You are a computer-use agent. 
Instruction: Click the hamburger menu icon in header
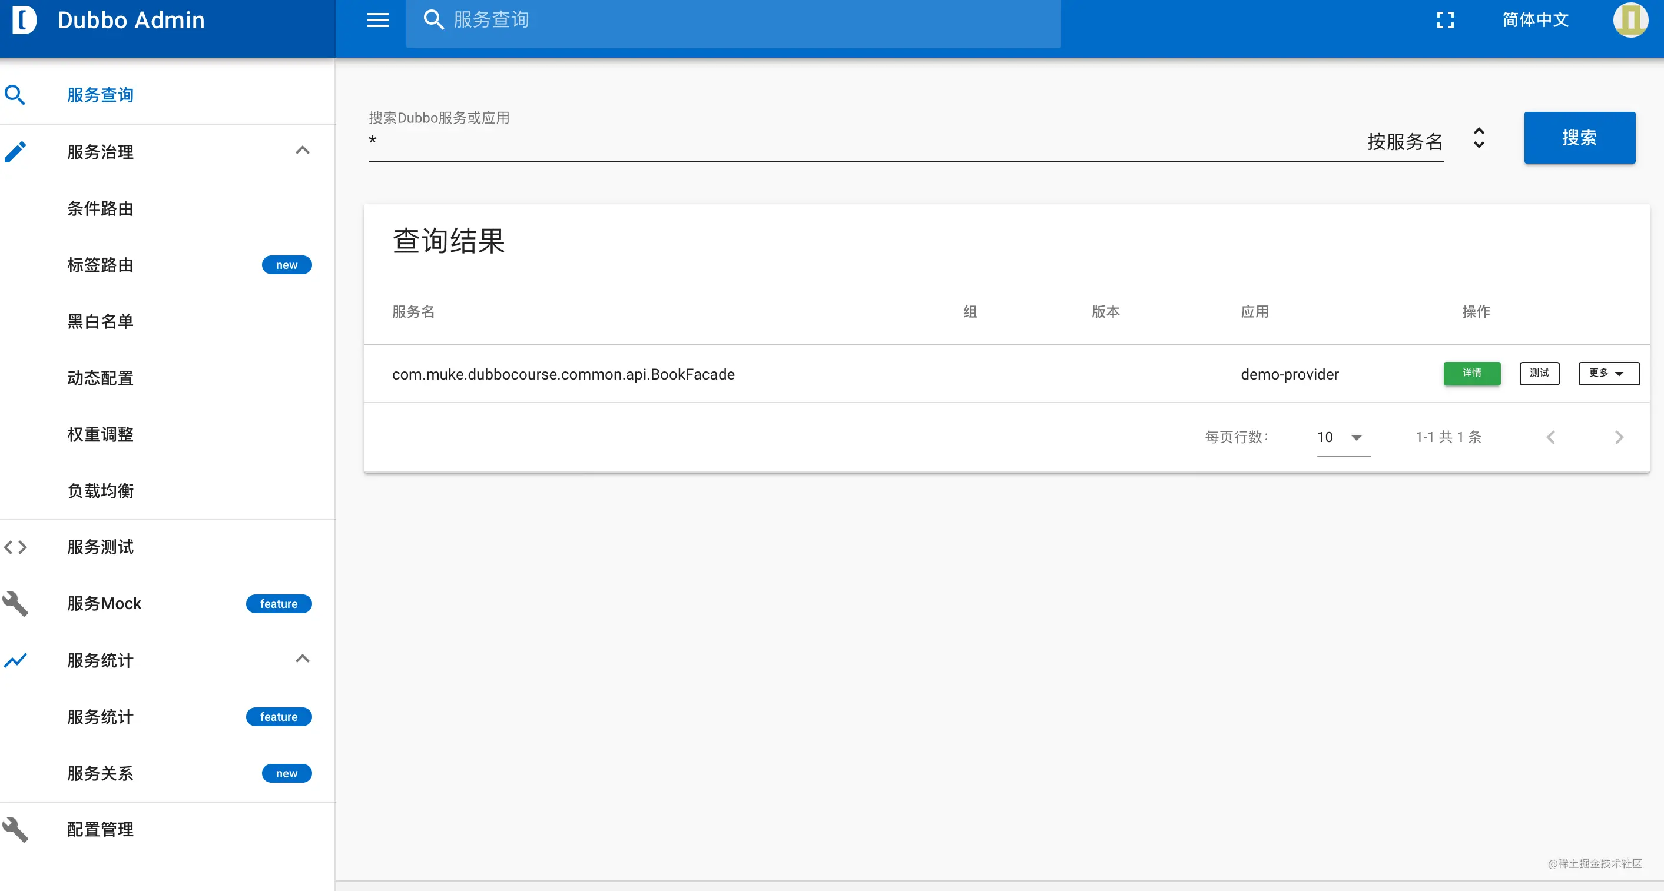377,20
